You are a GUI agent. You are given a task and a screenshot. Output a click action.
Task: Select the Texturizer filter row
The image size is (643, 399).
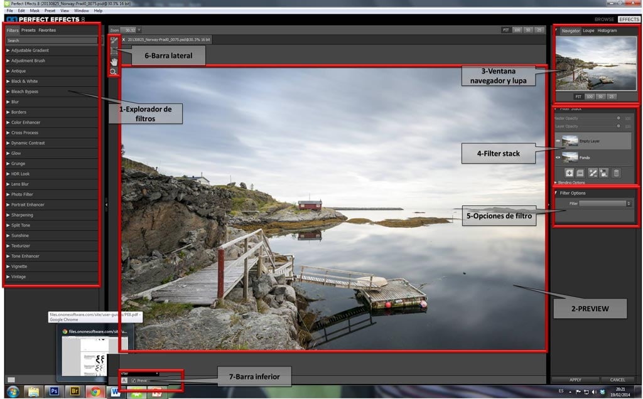pyautogui.click(x=51, y=246)
